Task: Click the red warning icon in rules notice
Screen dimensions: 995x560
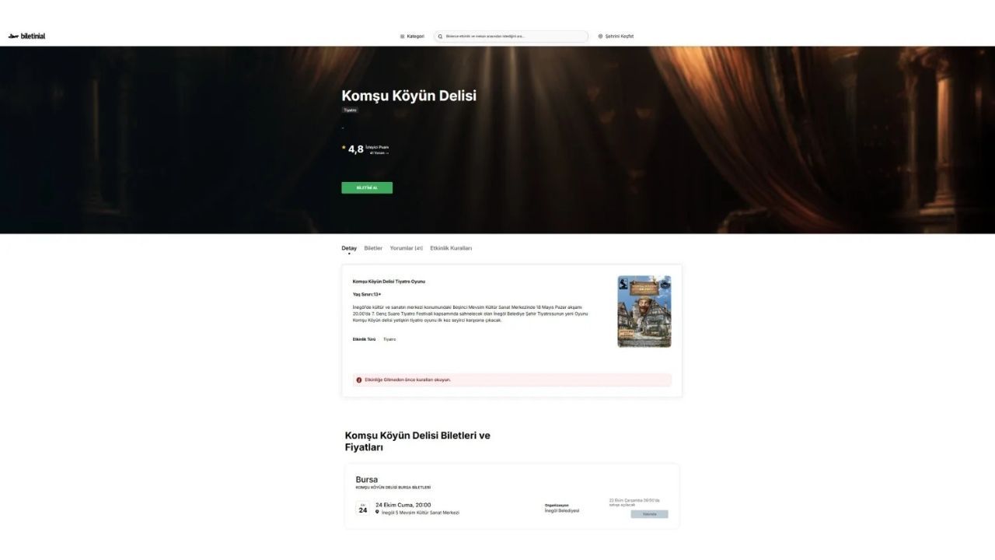Action: (359, 380)
